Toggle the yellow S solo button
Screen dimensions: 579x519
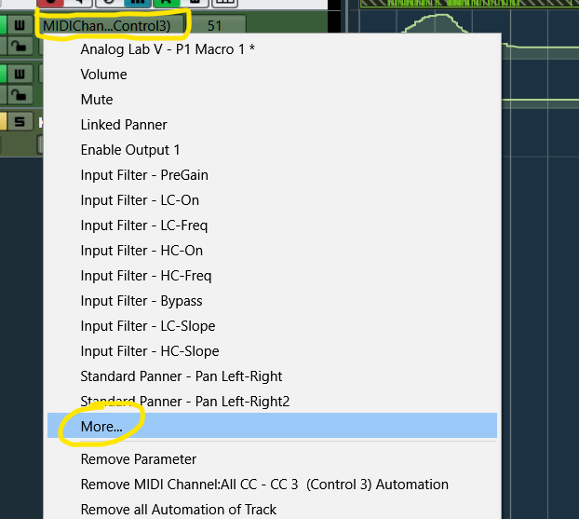click(x=20, y=121)
